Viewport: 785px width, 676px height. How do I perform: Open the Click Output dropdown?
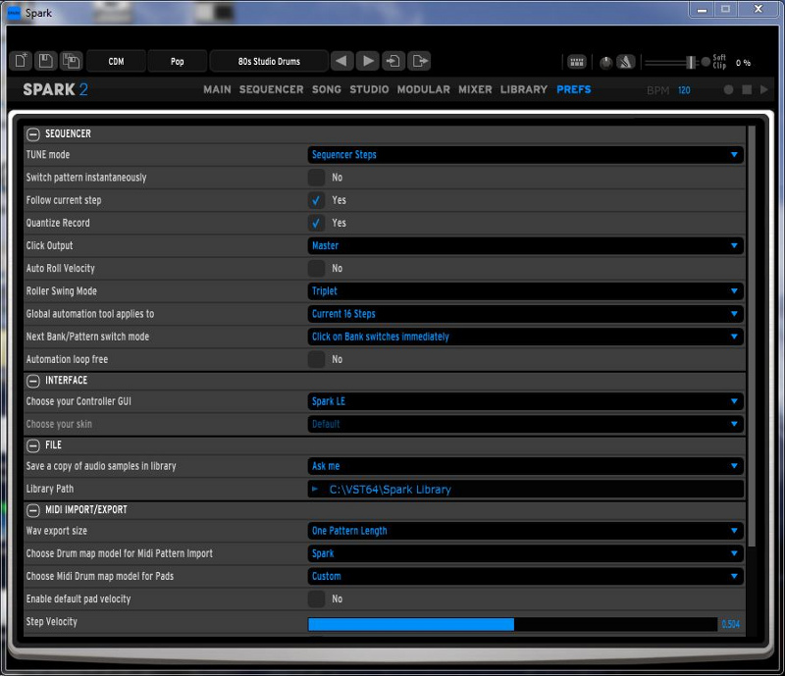[x=525, y=246]
